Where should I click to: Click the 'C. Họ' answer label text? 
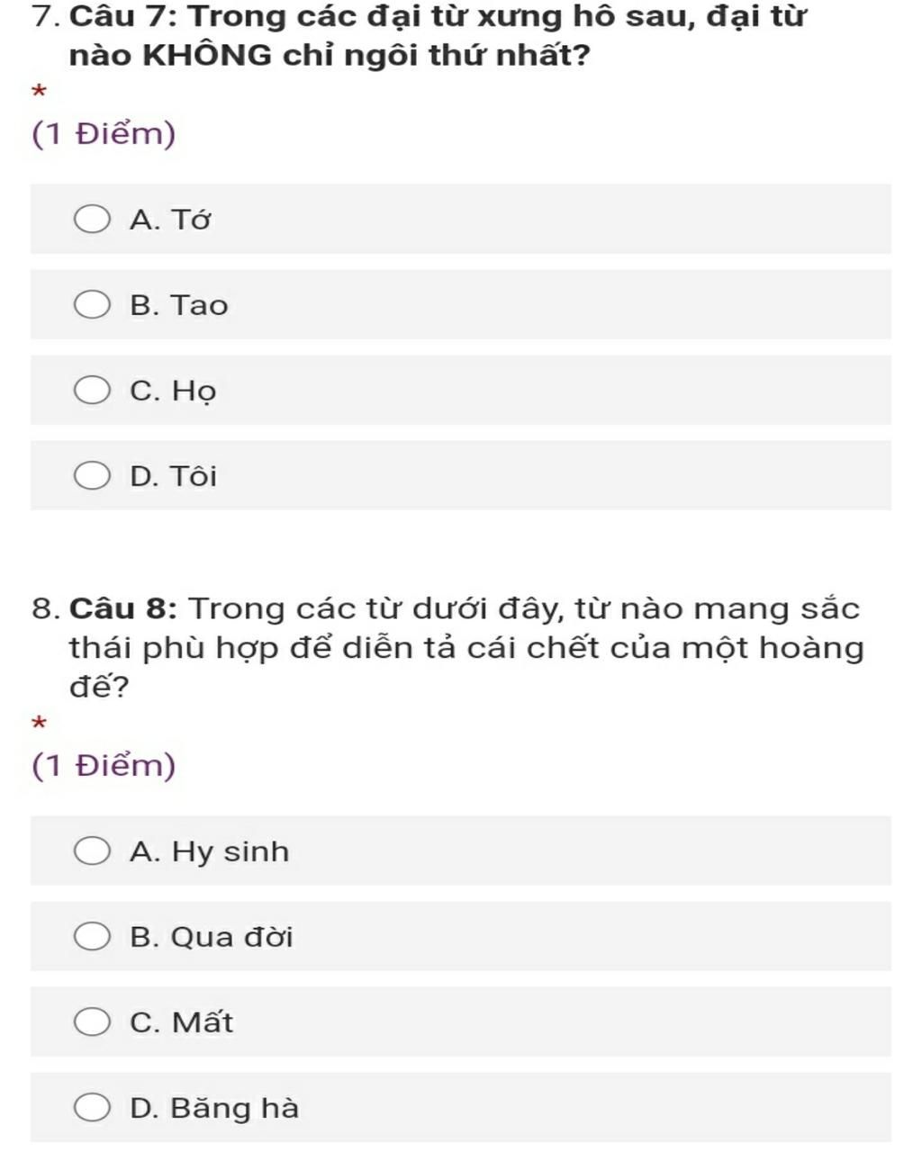(173, 391)
